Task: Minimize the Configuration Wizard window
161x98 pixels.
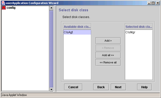Action: click(x=149, y=3)
